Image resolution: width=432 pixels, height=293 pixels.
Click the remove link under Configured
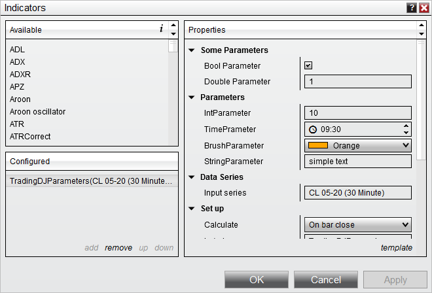click(x=118, y=248)
